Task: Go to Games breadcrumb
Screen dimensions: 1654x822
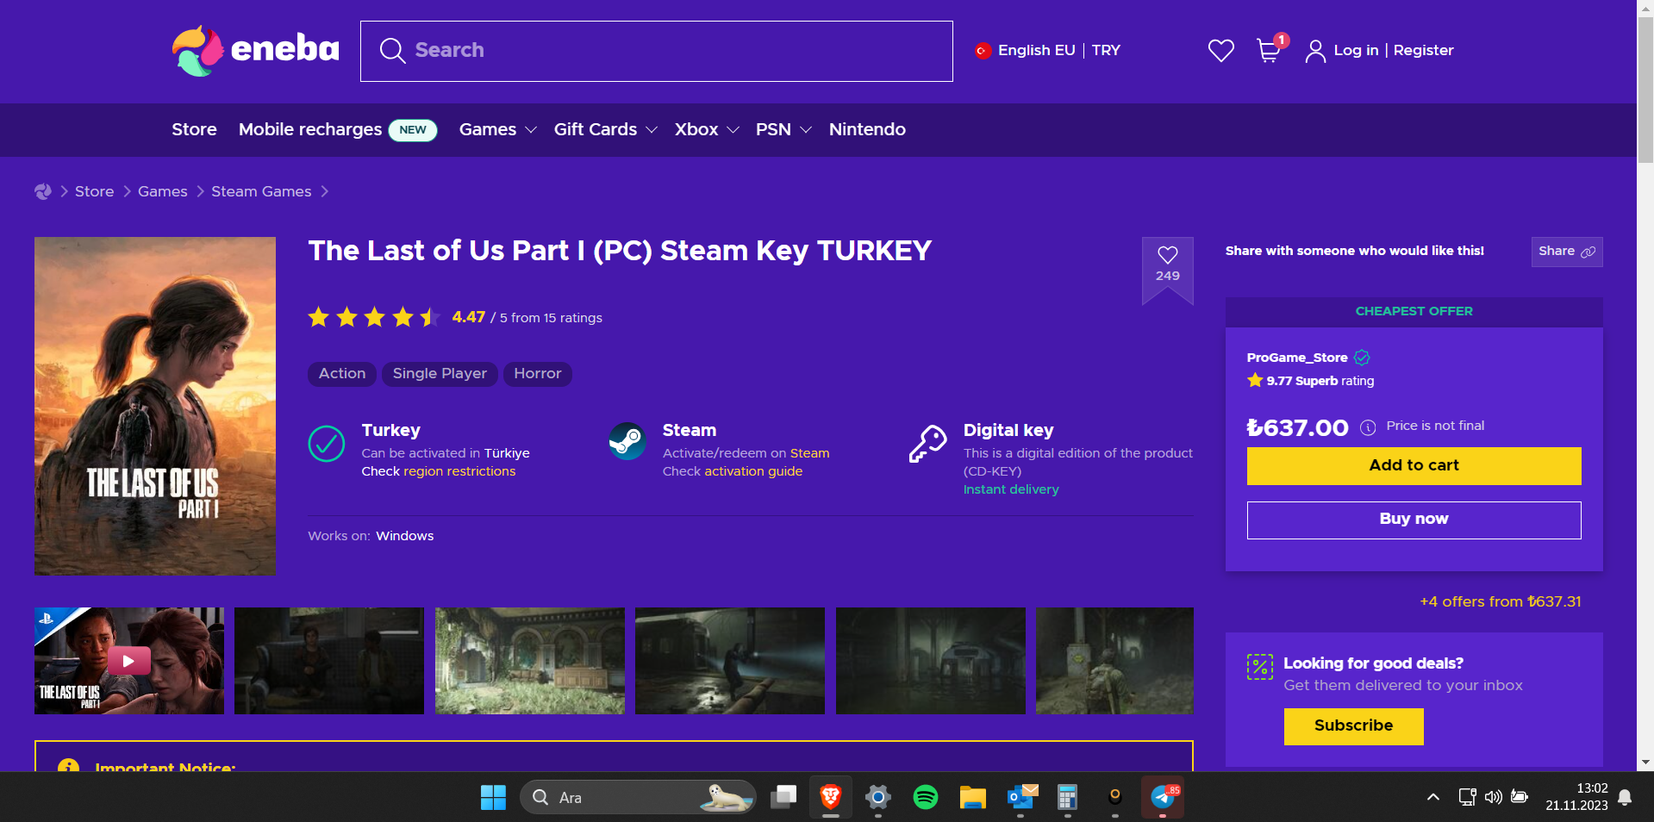Action: pyautogui.click(x=162, y=191)
